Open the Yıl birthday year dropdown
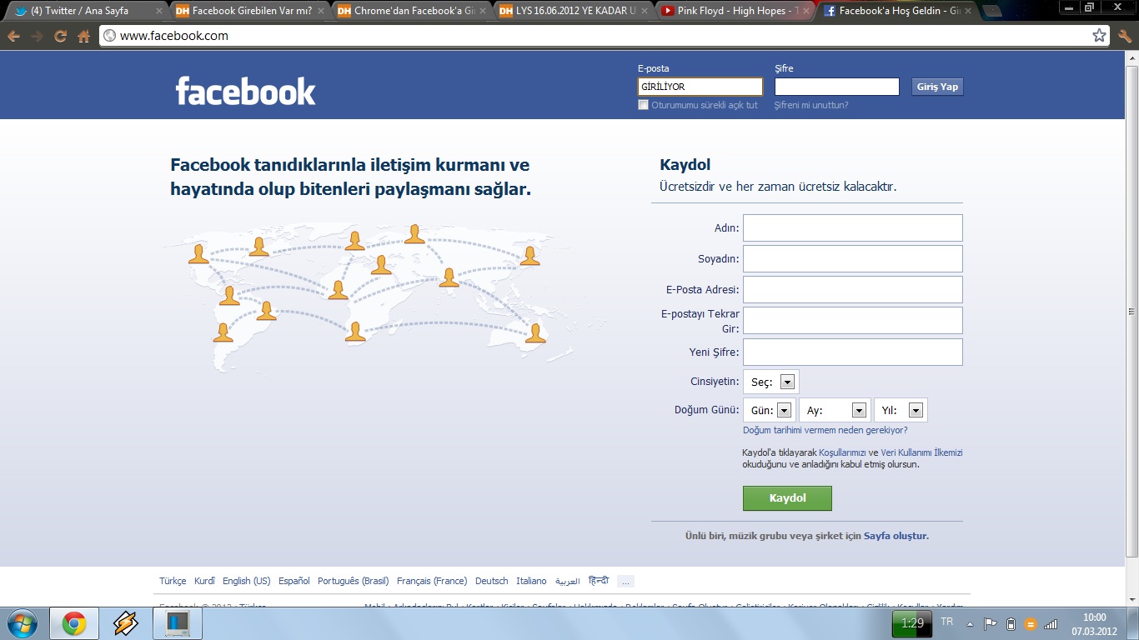The height and width of the screenshot is (640, 1139). pos(901,410)
